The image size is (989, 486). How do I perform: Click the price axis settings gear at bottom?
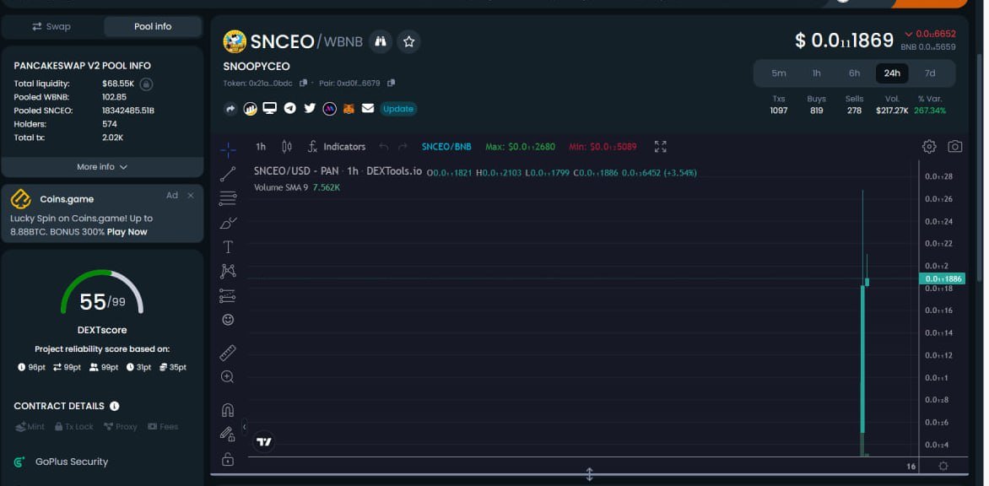point(943,467)
